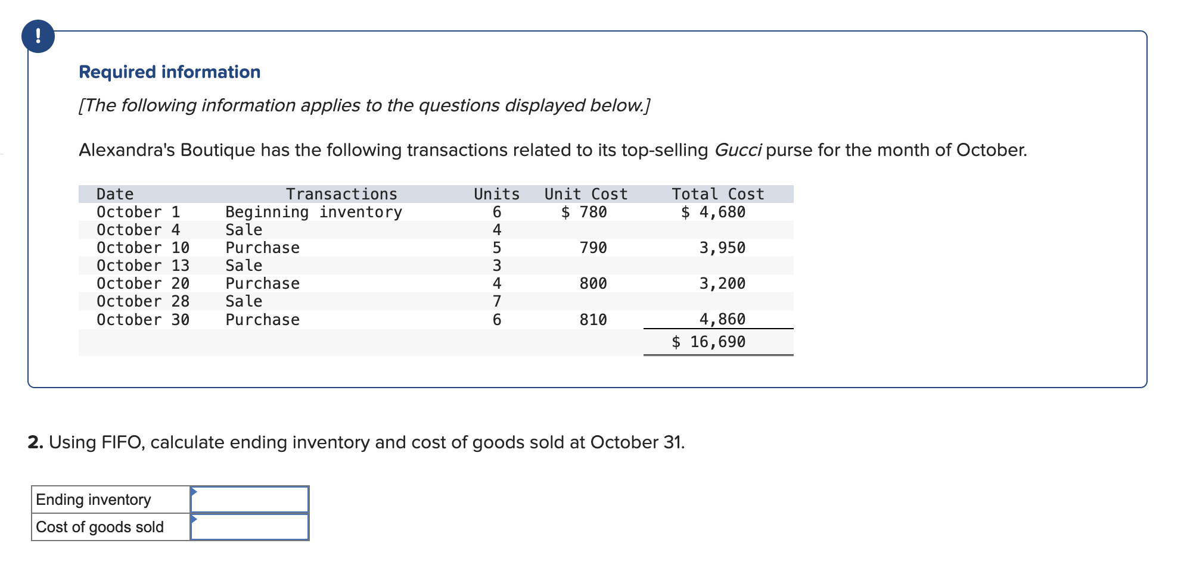Click the Transactions column header
The height and width of the screenshot is (562, 1181).
pyautogui.click(x=341, y=194)
